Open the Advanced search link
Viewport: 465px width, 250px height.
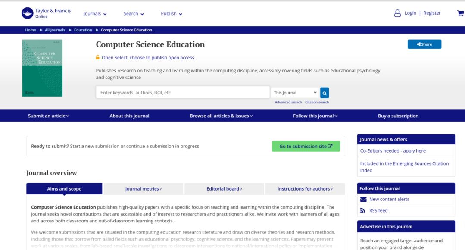[x=288, y=102]
